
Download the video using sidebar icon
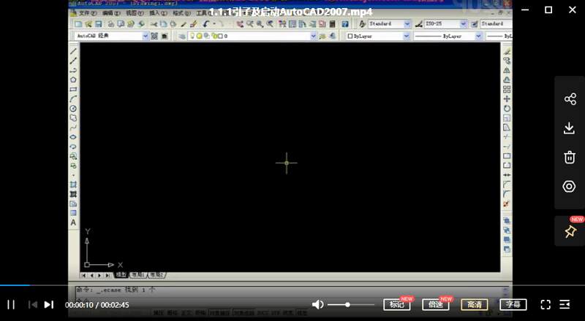tap(570, 128)
